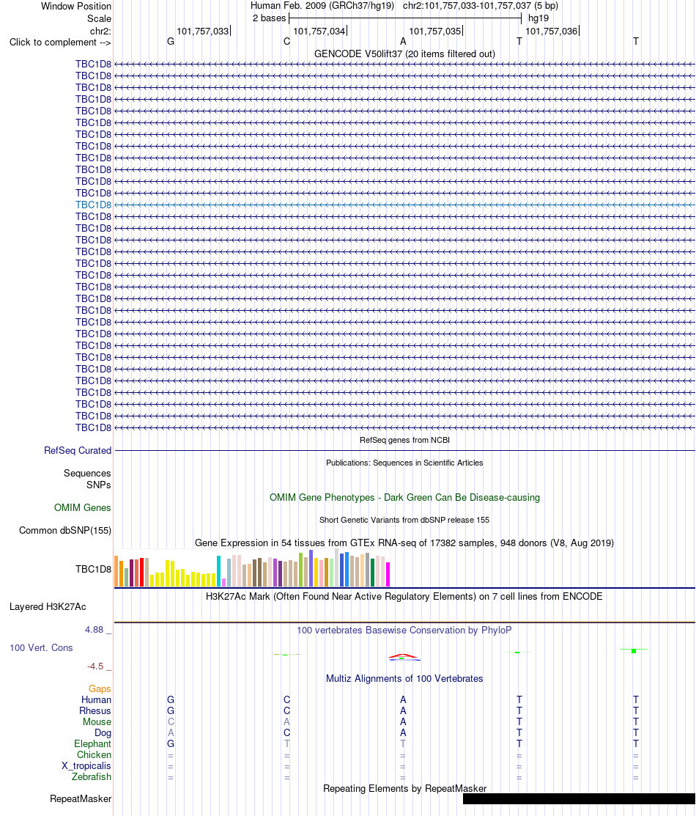Click the Gaps row label
696x816 pixels.
(x=100, y=688)
